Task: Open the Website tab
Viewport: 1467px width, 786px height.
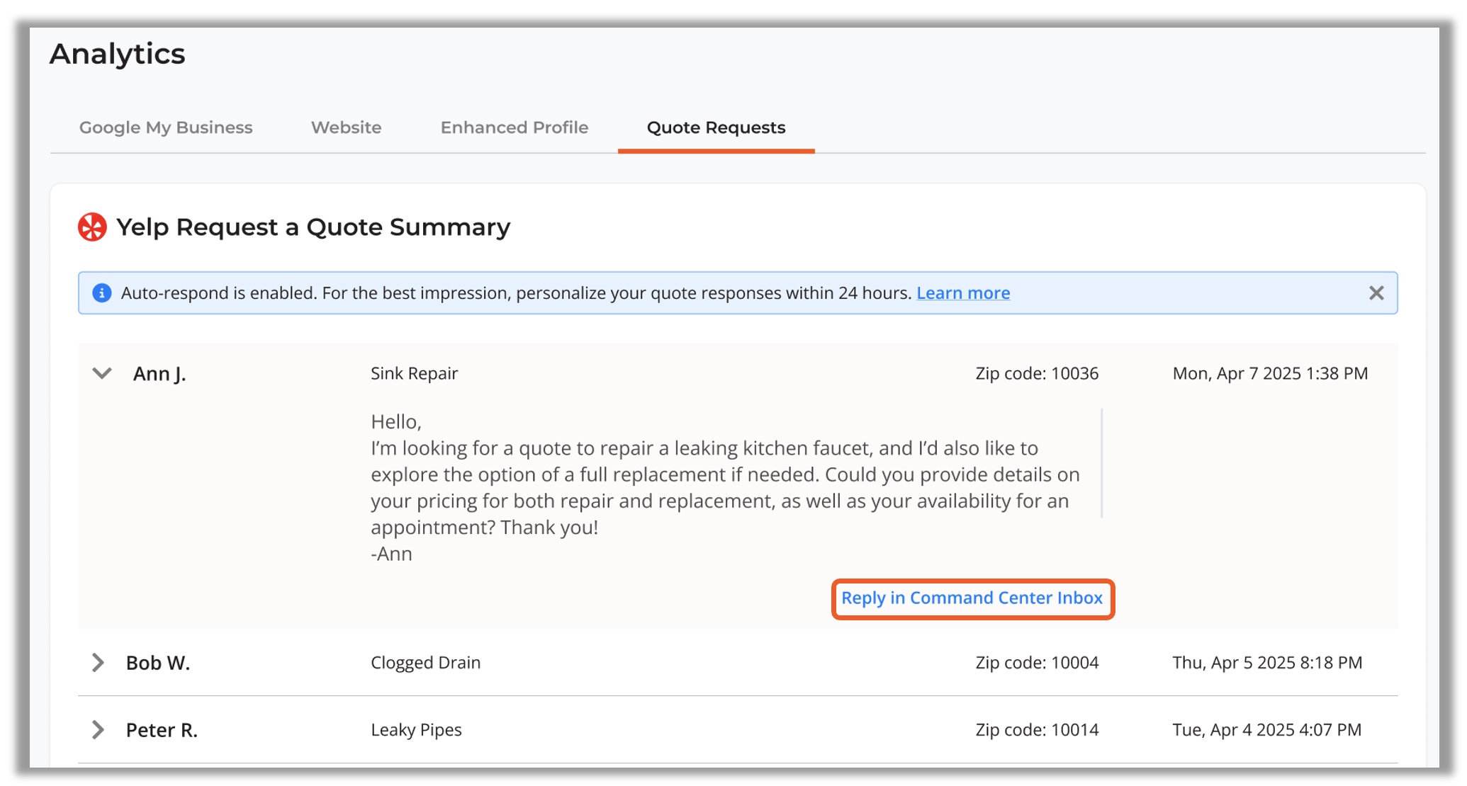Action: click(347, 127)
